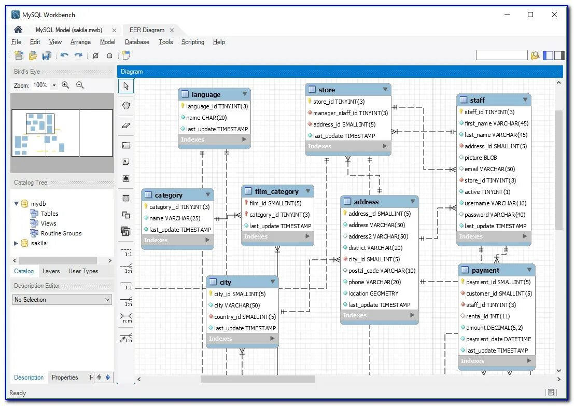Toggle the align-to-grid icon
Screen dimensions: 574x406
109,55
